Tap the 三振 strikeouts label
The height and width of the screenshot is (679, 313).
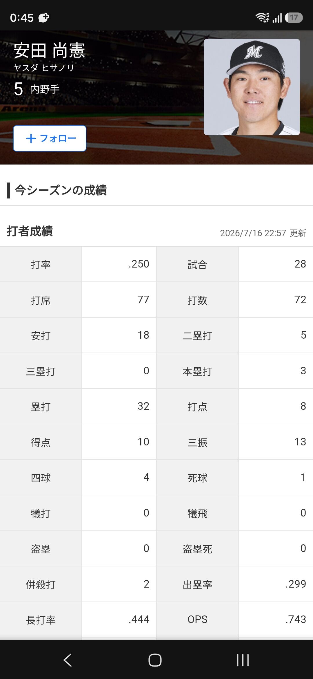pos(197,442)
